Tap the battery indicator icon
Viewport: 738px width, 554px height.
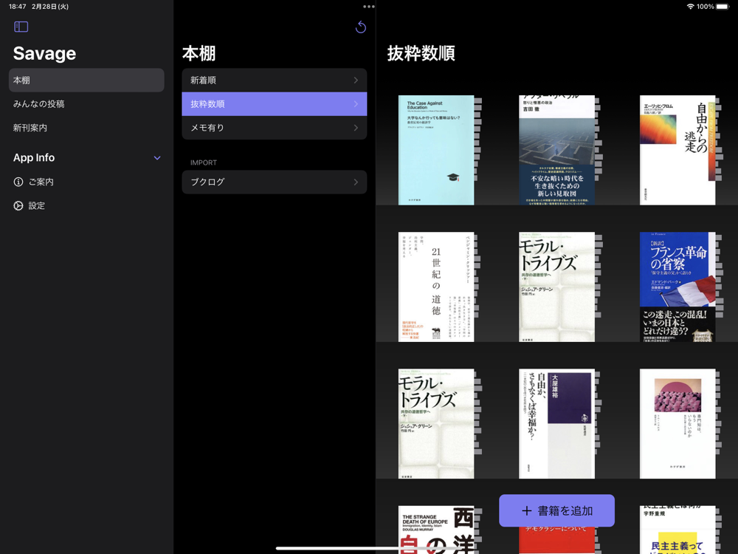[x=723, y=7]
